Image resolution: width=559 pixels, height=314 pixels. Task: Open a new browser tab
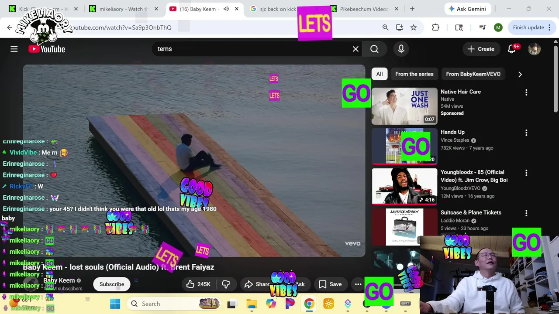412,9
